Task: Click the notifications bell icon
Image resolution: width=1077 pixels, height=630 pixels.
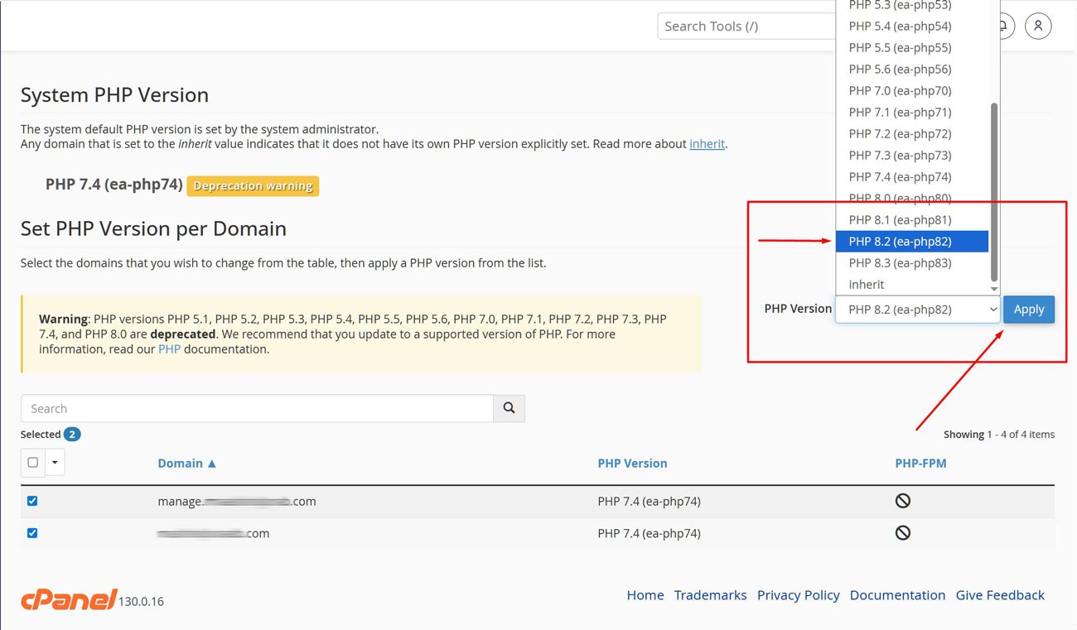Action: pos(1005,26)
